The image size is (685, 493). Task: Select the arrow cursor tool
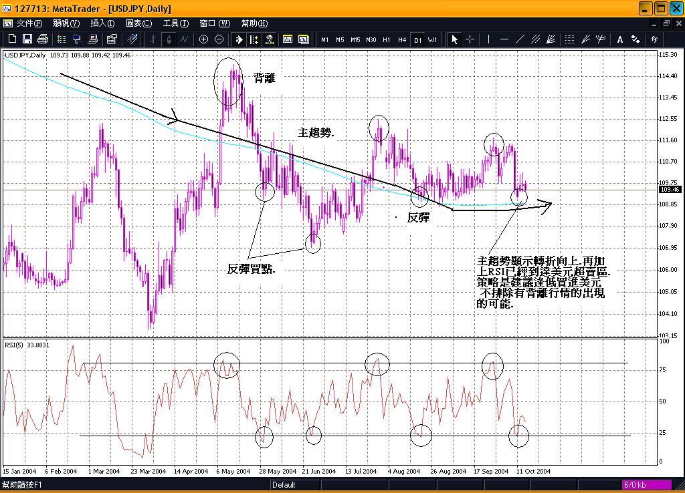tap(455, 39)
